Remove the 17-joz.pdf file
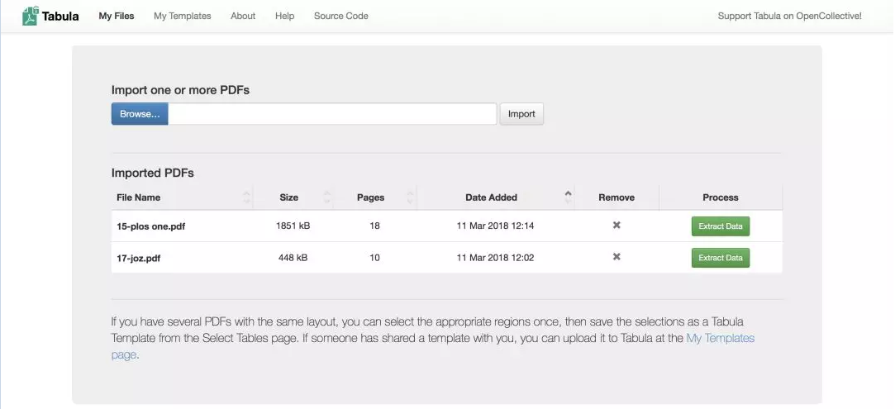The height and width of the screenshot is (409, 895). 617,258
